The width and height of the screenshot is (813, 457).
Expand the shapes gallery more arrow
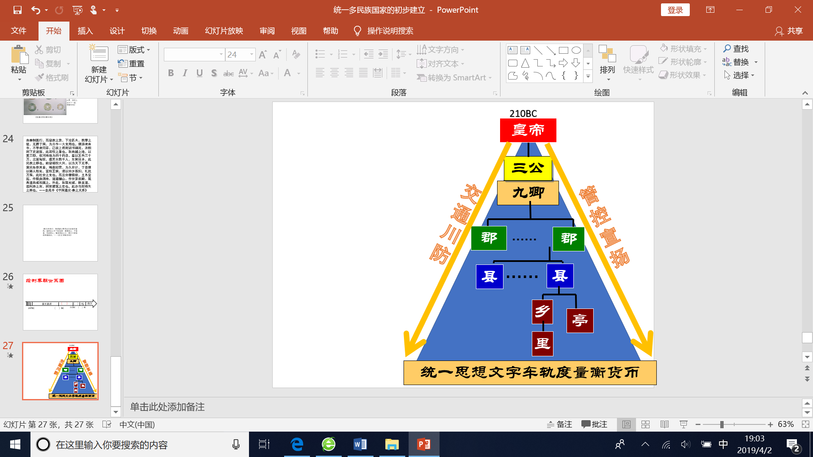pos(588,77)
